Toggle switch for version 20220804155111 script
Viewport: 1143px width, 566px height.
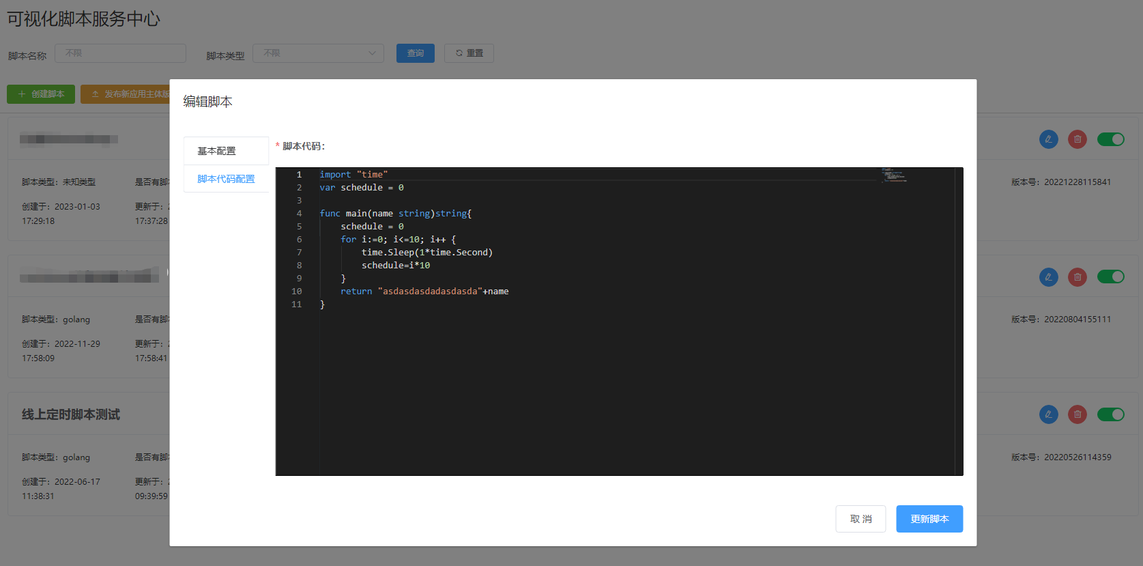[x=1110, y=277]
